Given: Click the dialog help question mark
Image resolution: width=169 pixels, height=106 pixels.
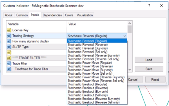Looking at the screenshot, I should click(x=149, y=6).
